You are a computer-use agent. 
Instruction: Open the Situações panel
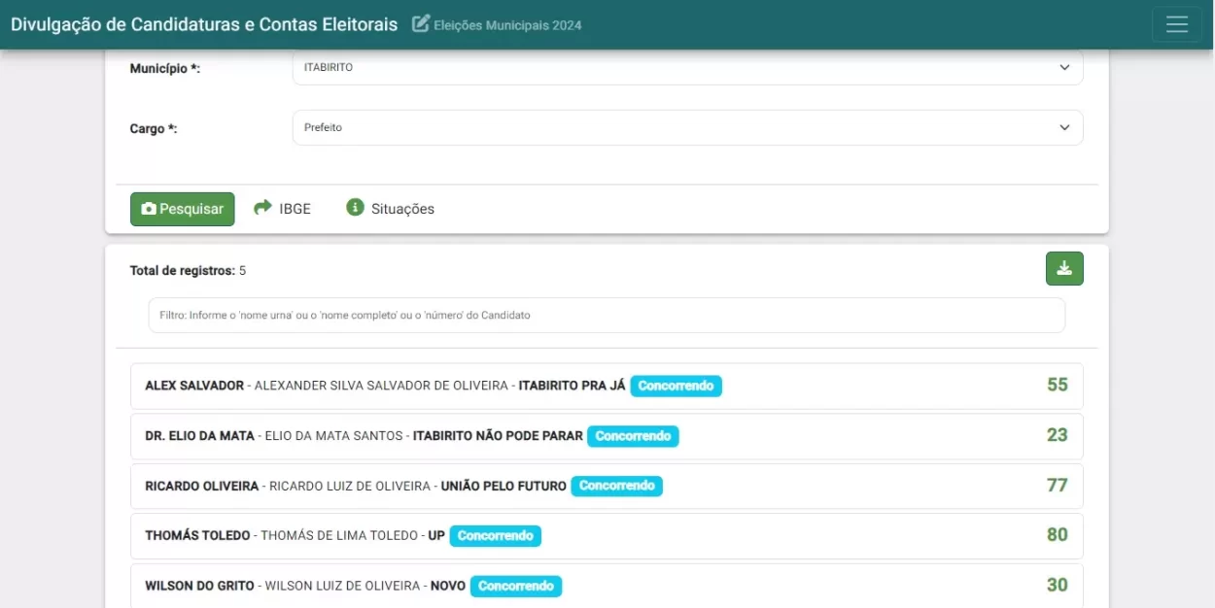(x=400, y=208)
